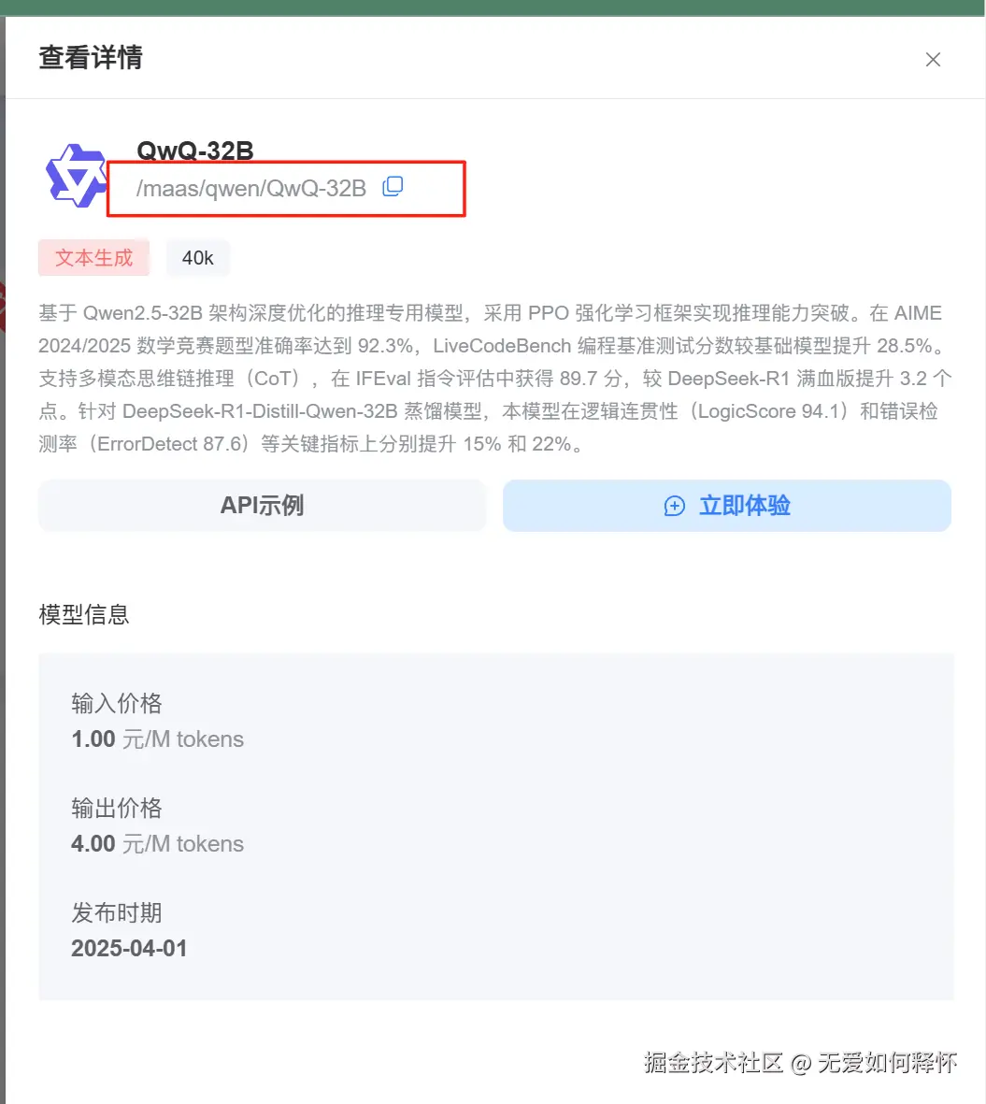Select the 文本生成 tag
986x1104 pixels.
(93, 258)
